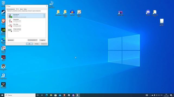Open File Explorer from the taskbar
This screenshot has height=97, width=174.
coord(51,95)
